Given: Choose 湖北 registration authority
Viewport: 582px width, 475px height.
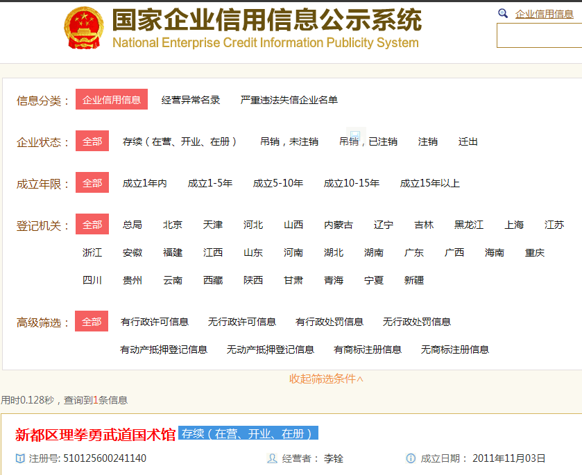Looking at the screenshot, I should [334, 252].
